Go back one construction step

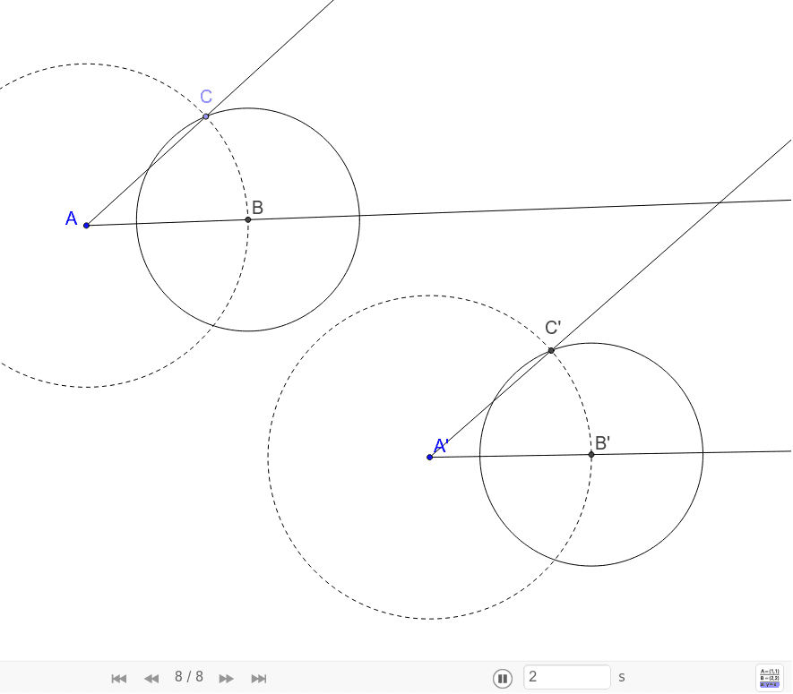click(151, 679)
